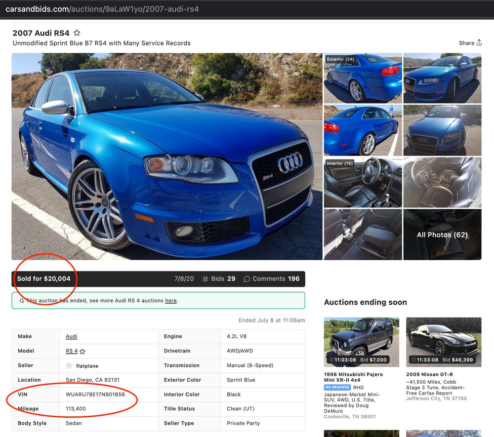The width and height of the screenshot is (494, 437).
Task: Click the Share upload icon
Action: coord(479,43)
